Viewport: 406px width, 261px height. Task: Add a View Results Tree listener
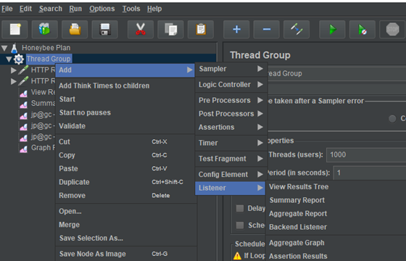click(x=336, y=187)
